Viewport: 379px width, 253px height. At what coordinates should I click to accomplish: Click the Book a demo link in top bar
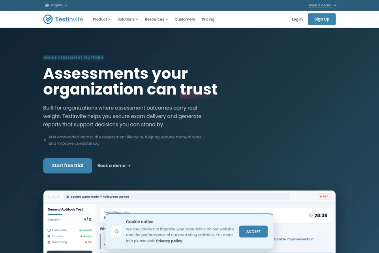click(x=320, y=5)
